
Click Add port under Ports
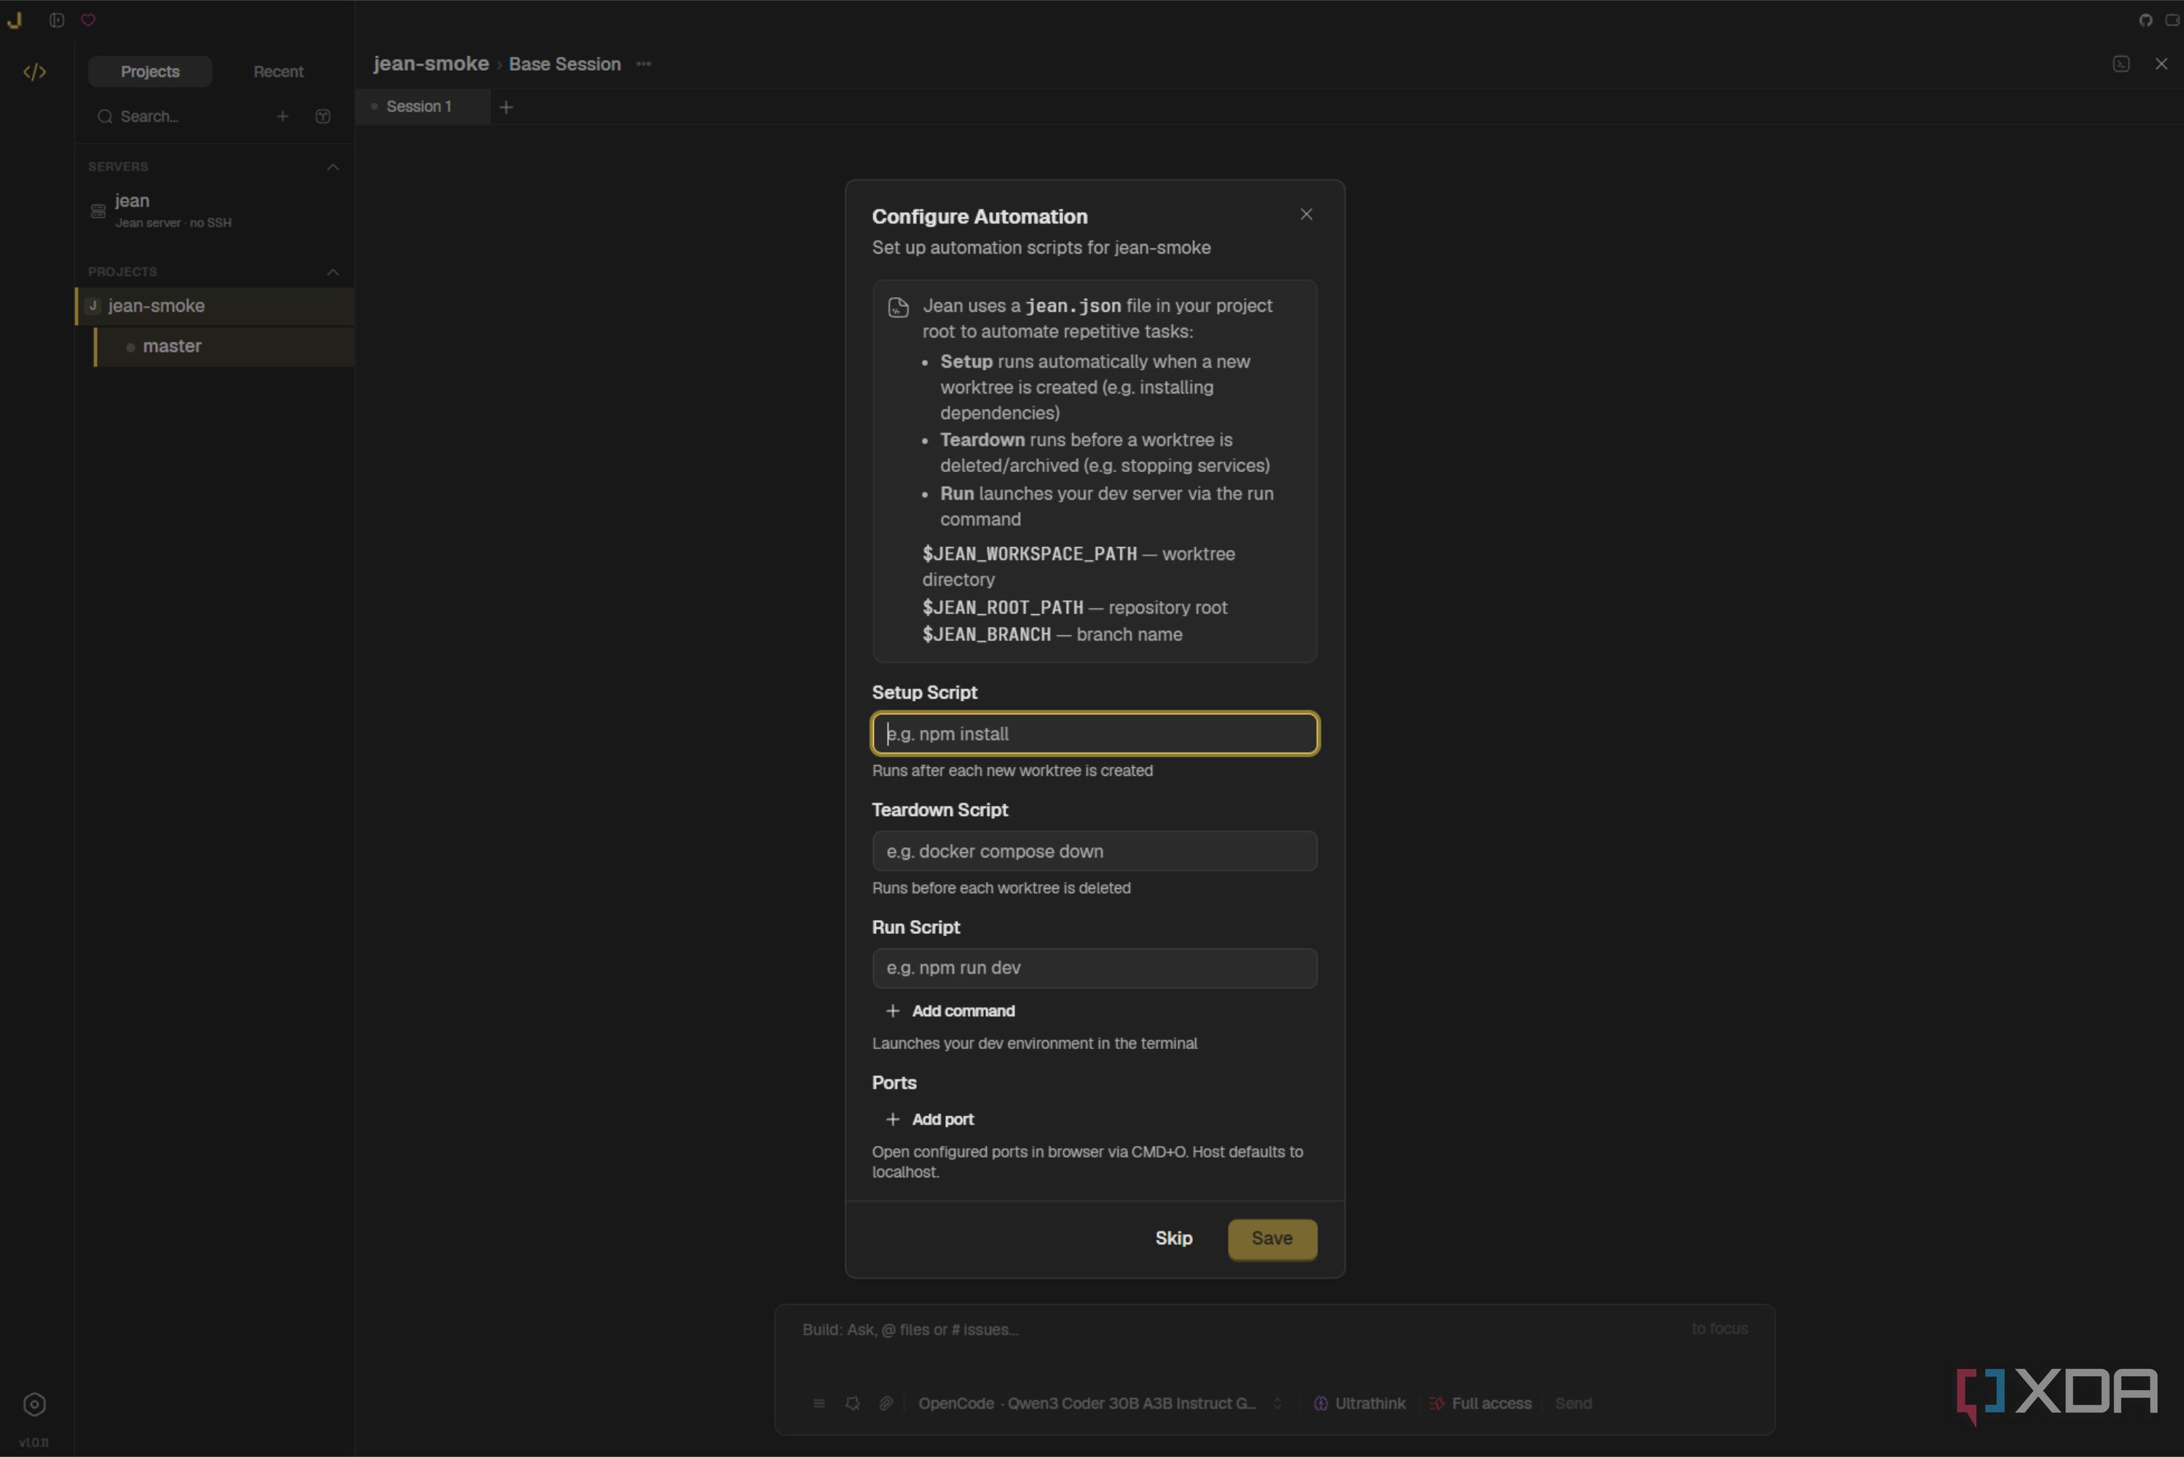[930, 1120]
